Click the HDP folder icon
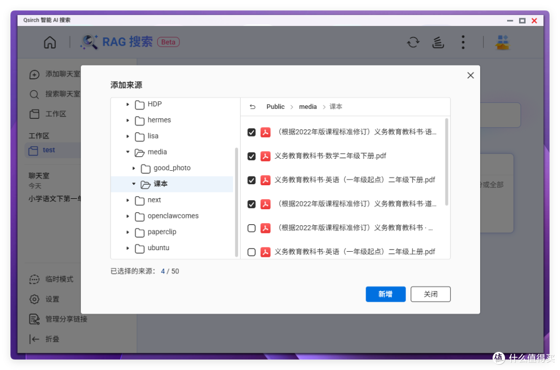 [139, 104]
